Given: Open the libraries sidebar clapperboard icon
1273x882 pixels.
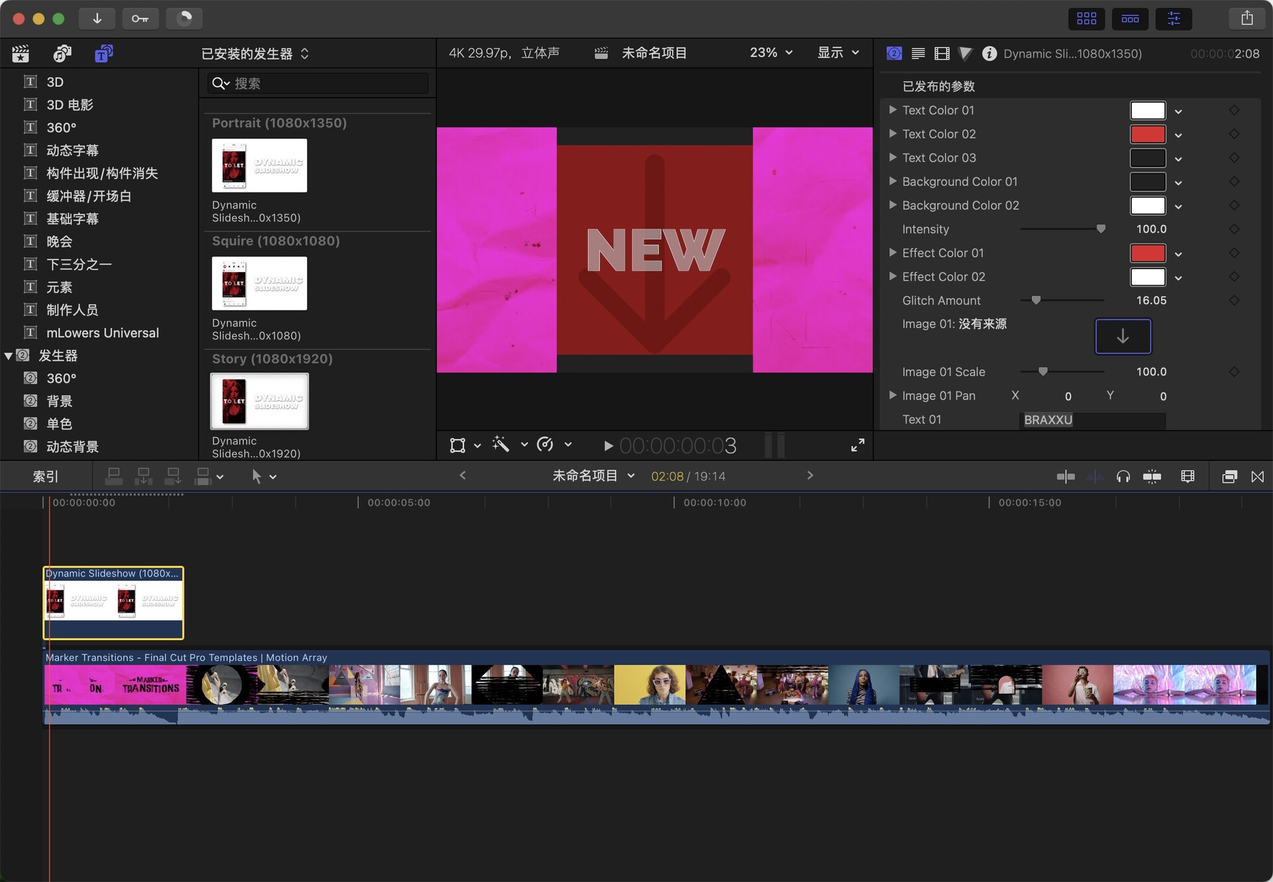Looking at the screenshot, I should 21,54.
